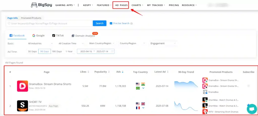The height and width of the screenshot is (116, 258).
Task: Select the 1 Year ad time
Action: (x=69, y=51)
